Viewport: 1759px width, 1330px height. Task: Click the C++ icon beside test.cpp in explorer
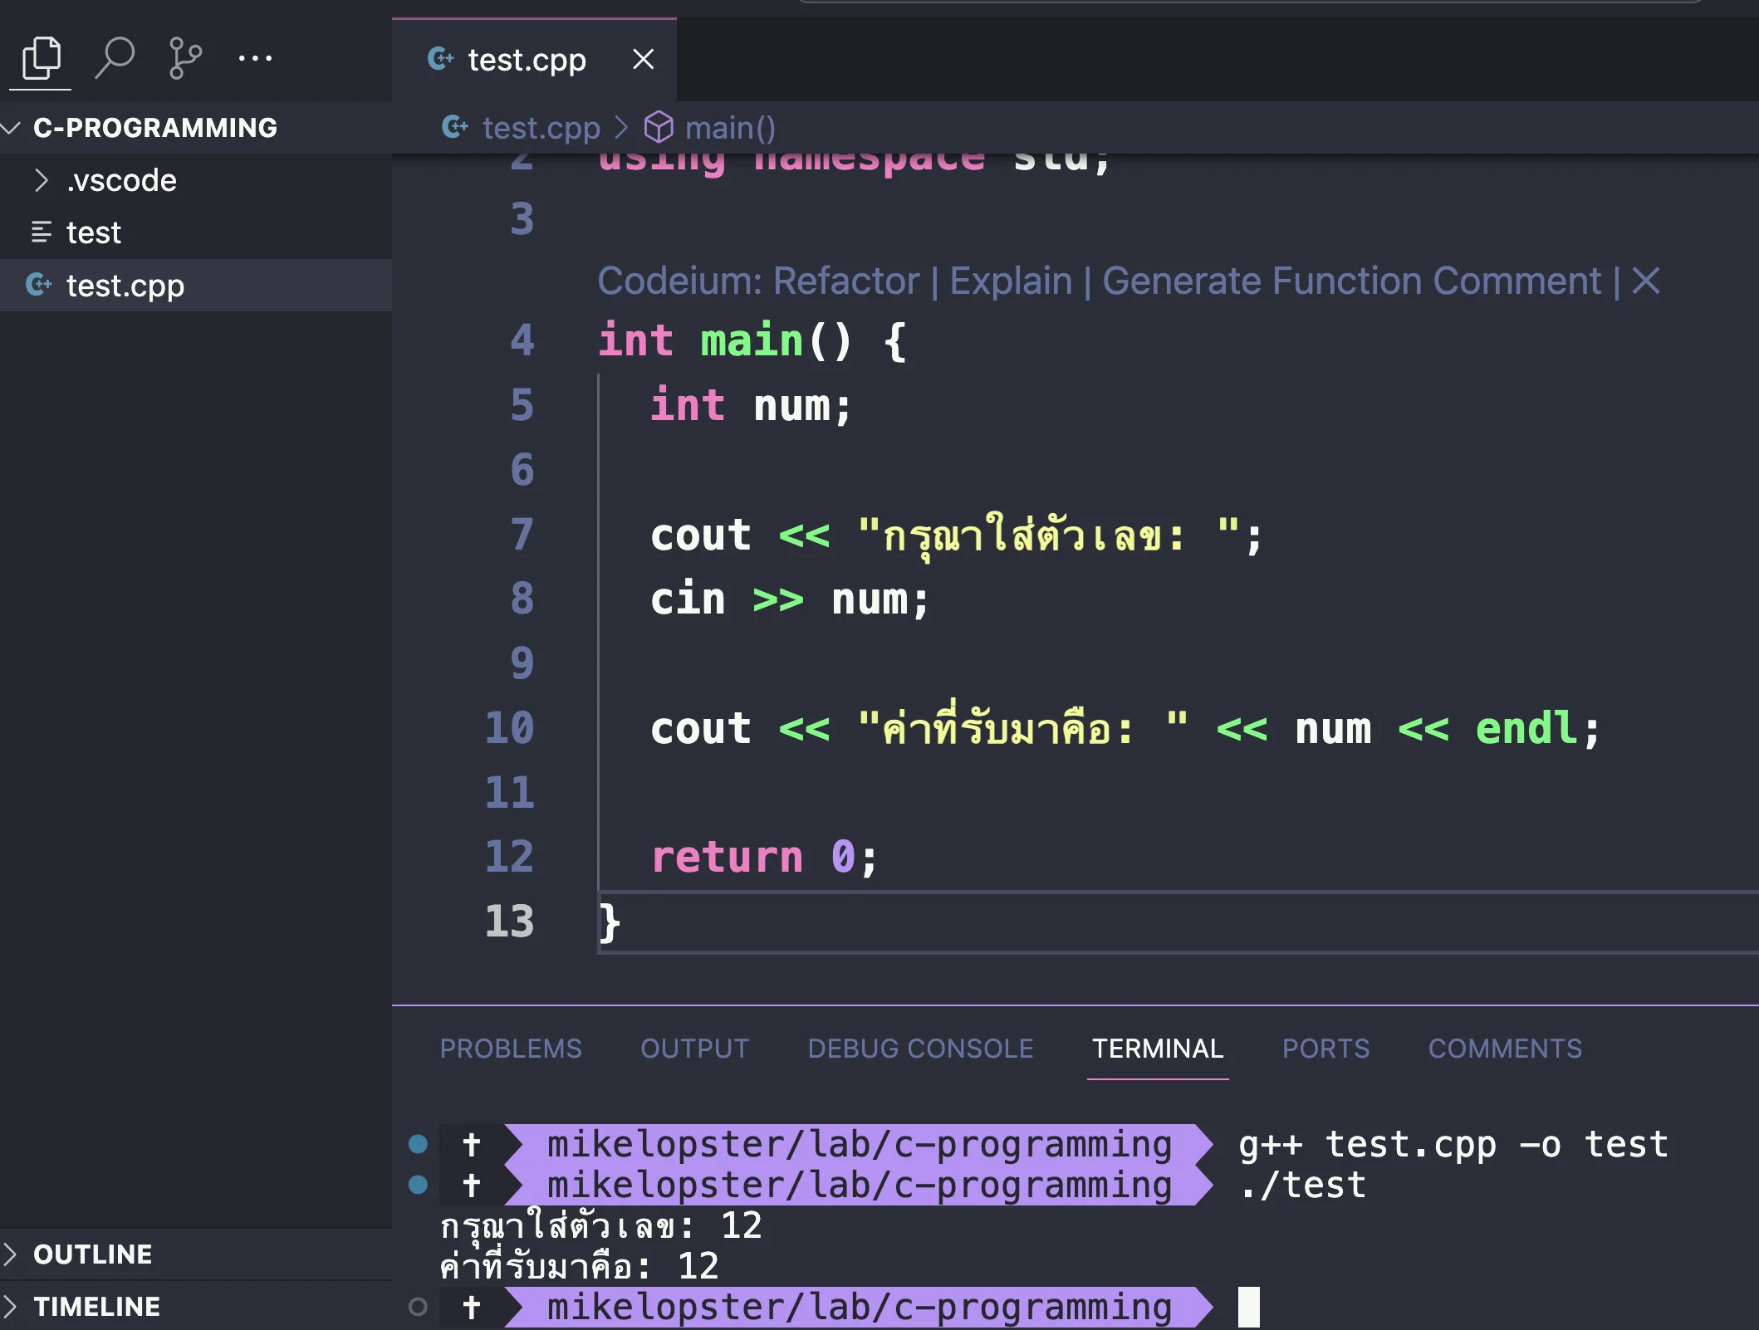(x=39, y=285)
